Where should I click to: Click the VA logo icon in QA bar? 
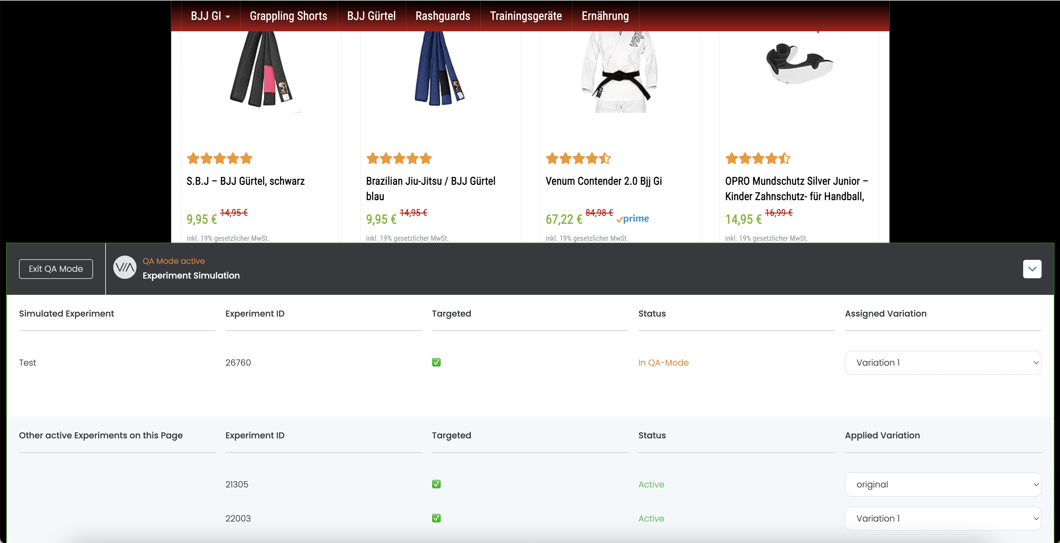(x=125, y=268)
